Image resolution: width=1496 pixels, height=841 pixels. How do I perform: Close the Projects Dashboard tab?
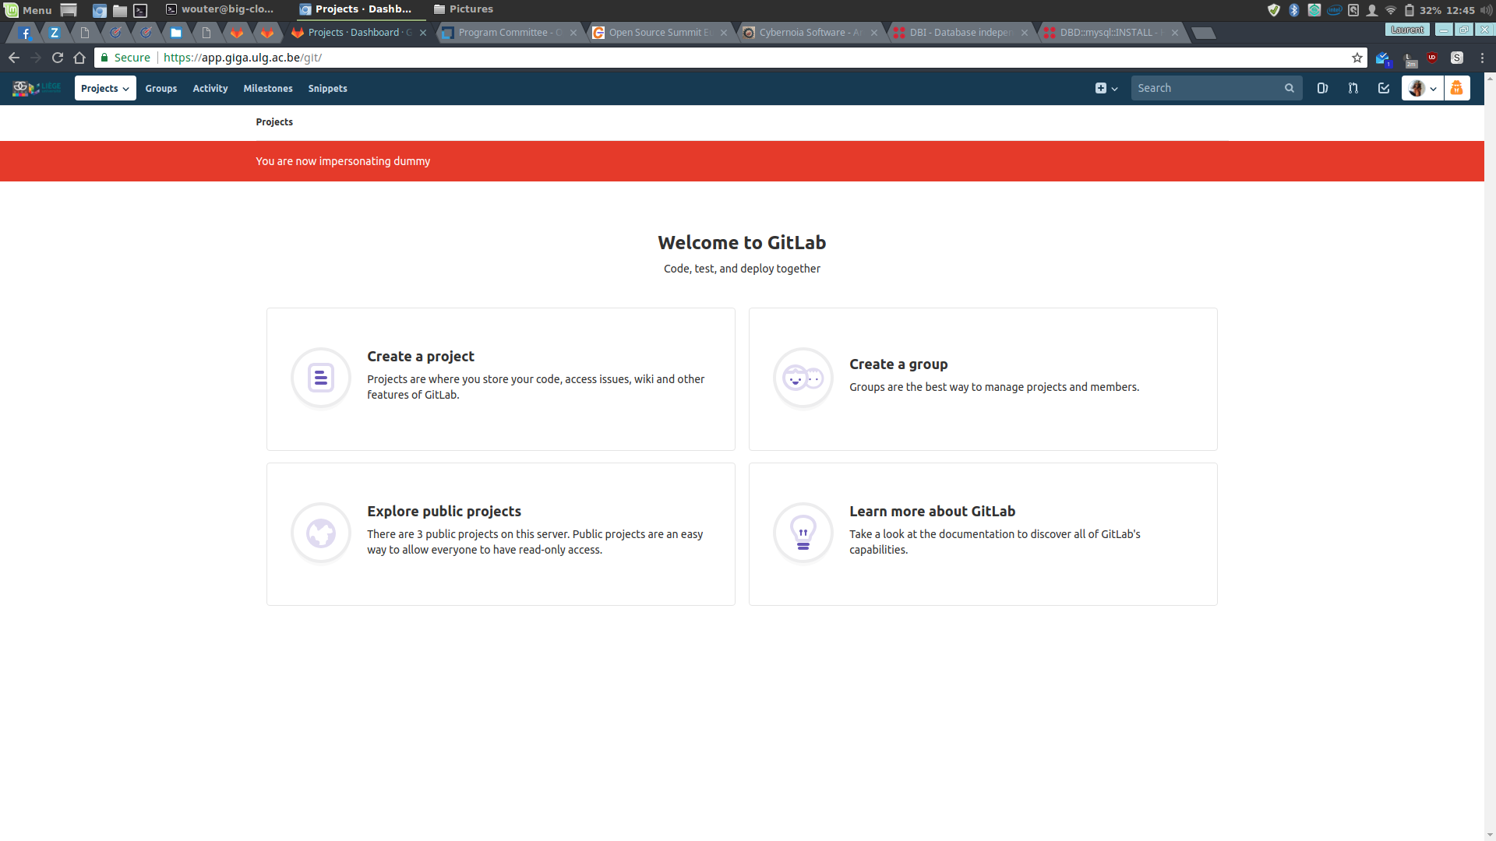click(423, 33)
